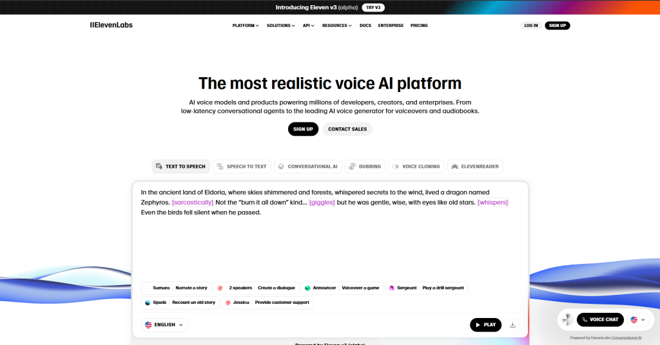Image resolution: width=660 pixels, height=345 pixels.
Task: Switch to the ElevenReader tab
Action: (475, 167)
